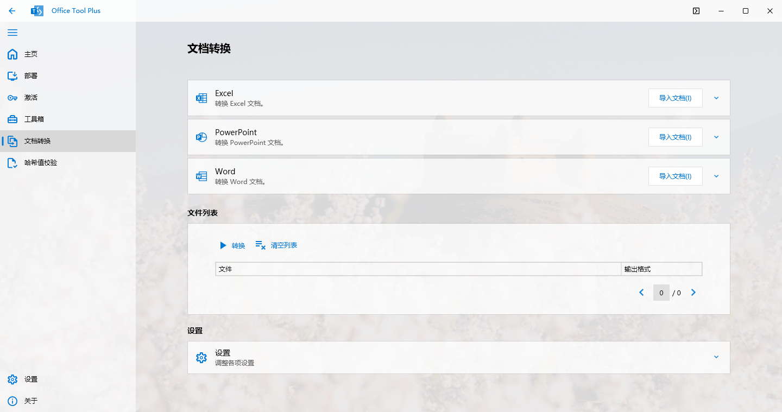Open the command terminal icon in title bar
Screen dimensions: 782x412
tap(696, 11)
